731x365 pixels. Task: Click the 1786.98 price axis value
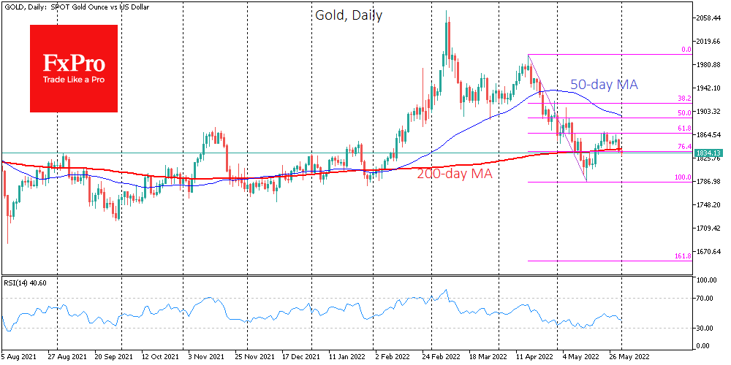tap(708, 182)
